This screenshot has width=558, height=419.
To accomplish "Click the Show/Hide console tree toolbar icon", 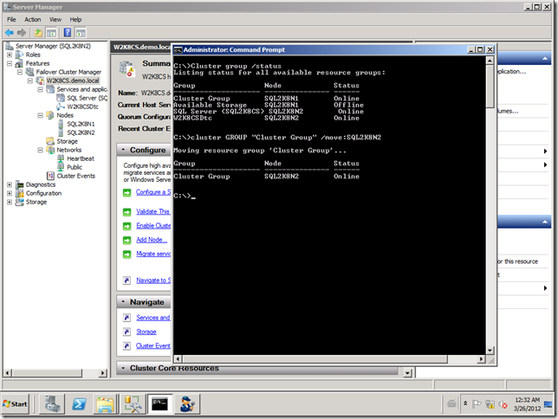I will tap(51, 33).
